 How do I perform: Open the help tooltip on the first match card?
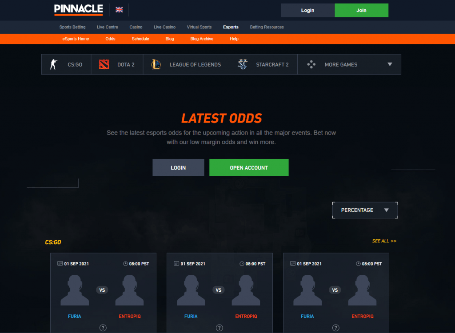103,328
